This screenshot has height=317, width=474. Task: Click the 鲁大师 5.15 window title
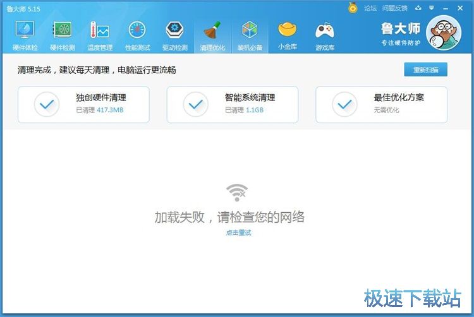(x=23, y=9)
